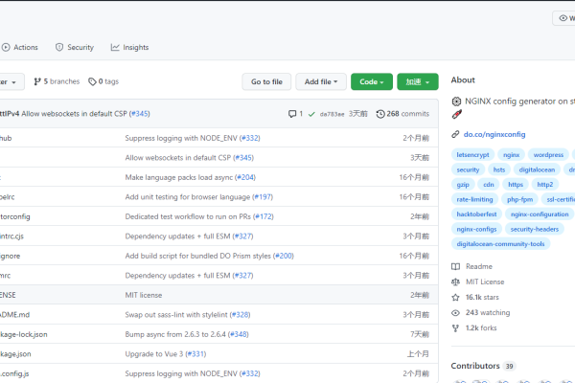Click the Readme book icon
This screenshot has height=383, width=575.
(x=455, y=267)
